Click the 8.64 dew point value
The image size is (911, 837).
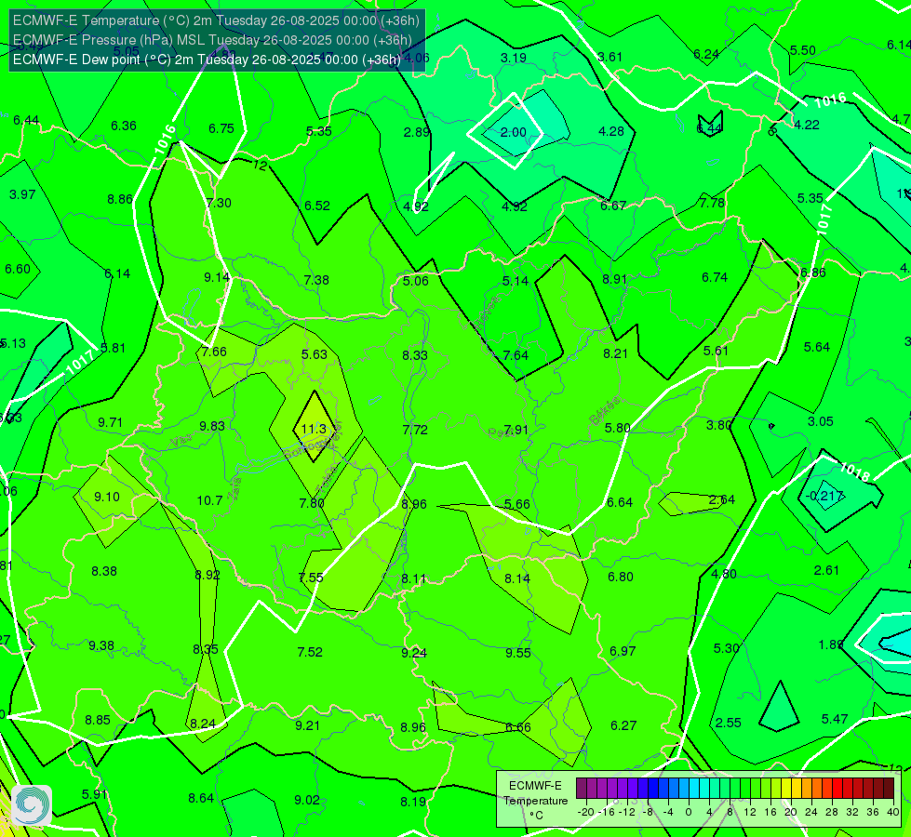coord(201,798)
